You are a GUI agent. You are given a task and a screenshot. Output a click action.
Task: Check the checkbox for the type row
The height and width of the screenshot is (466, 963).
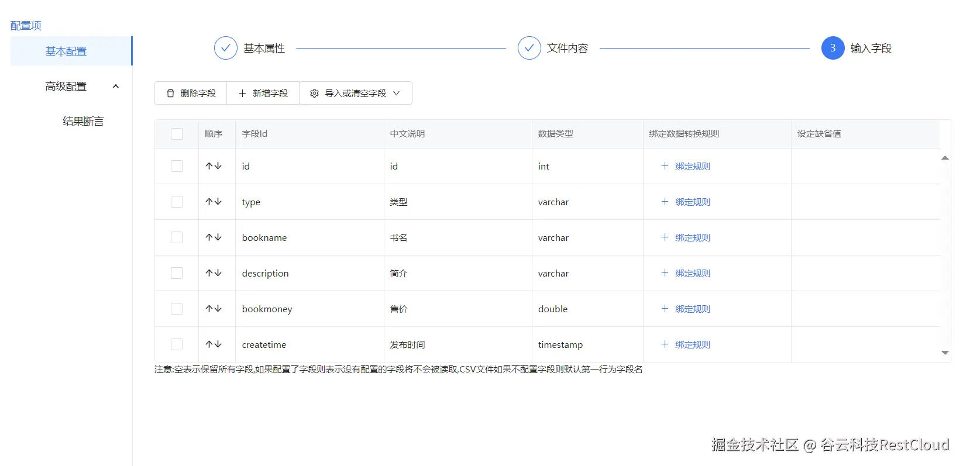pos(177,202)
